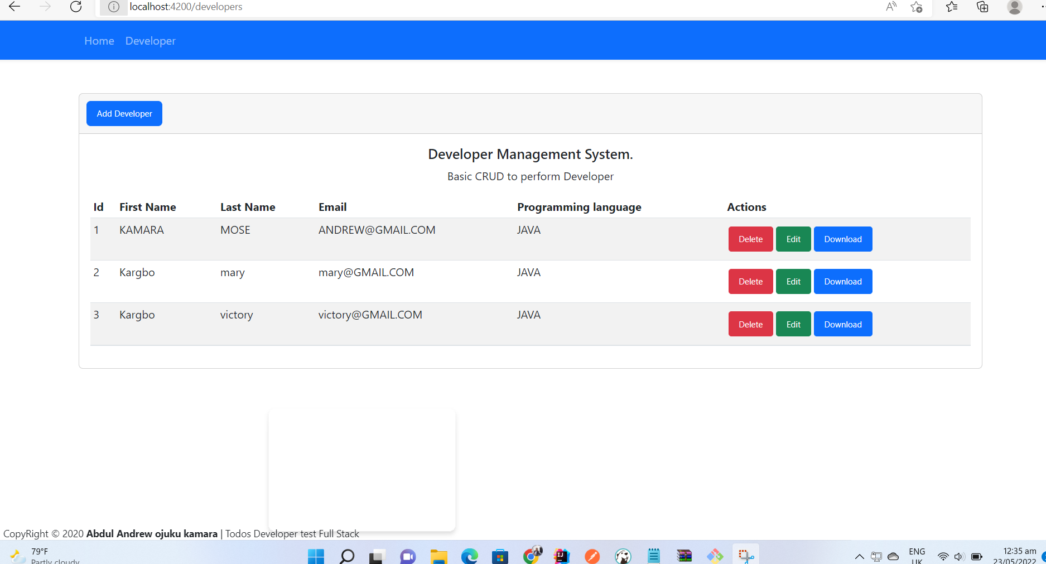Open the browser profile avatar

(1015, 7)
